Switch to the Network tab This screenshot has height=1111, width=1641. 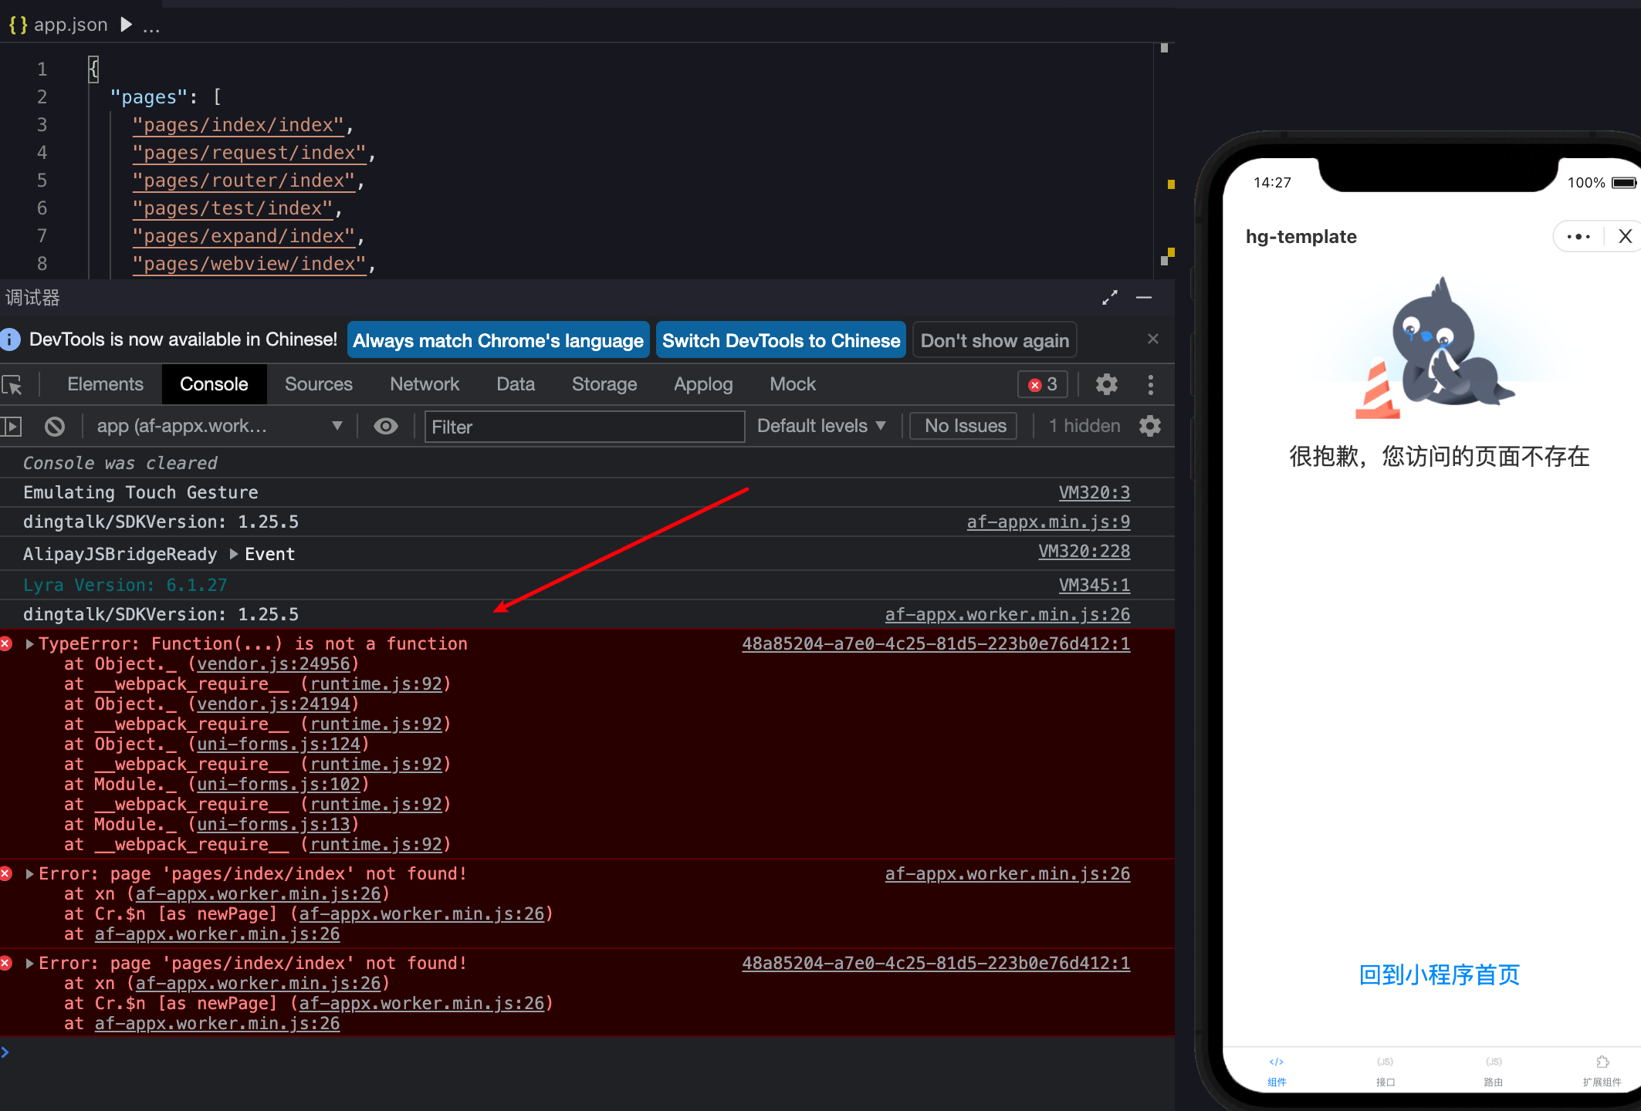pos(425,384)
